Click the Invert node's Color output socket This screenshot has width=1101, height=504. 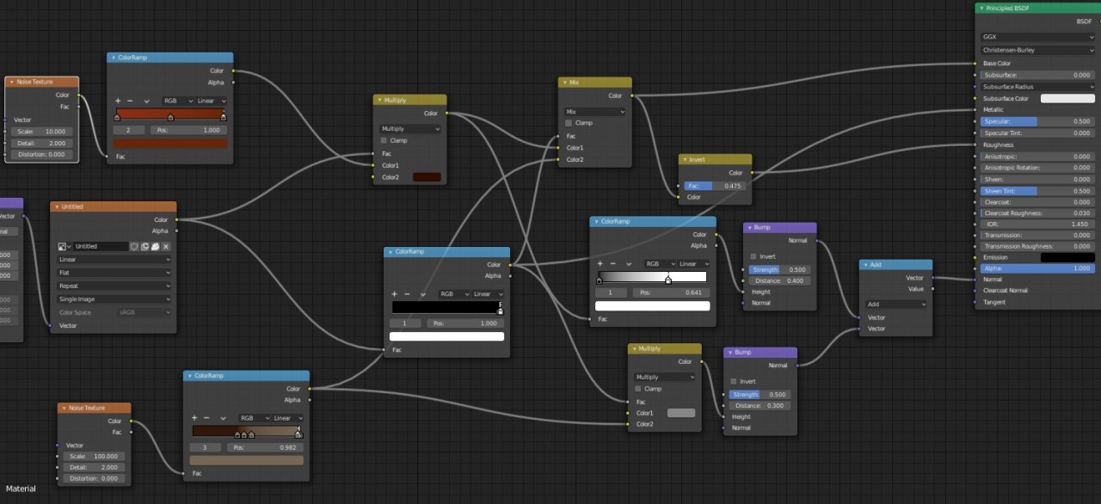[x=753, y=173]
